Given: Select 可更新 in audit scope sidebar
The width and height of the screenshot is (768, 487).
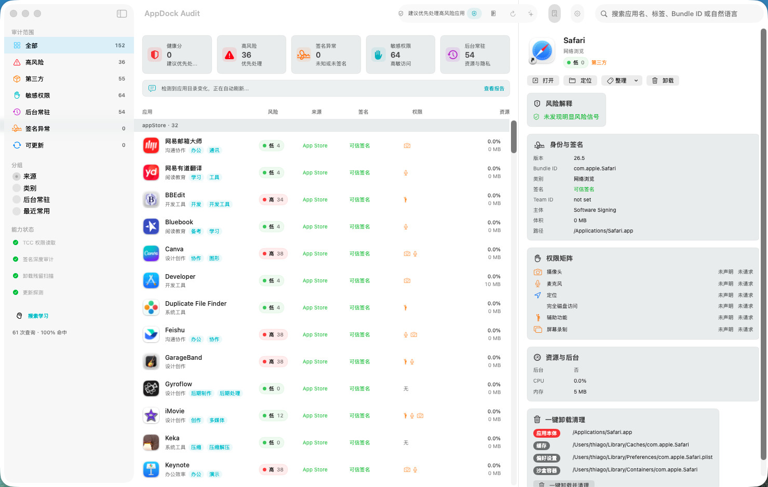Looking at the screenshot, I should pyautogui.click(x=69, y=145).
